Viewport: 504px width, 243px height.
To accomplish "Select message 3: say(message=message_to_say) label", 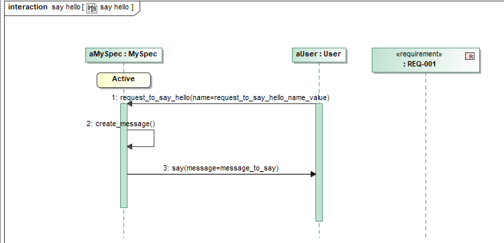I will click(x=221, y=168).
